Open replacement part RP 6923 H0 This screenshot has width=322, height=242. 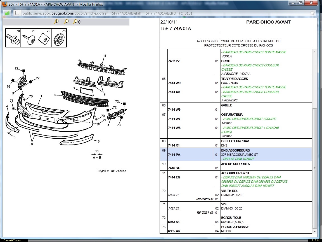point(204,199)
